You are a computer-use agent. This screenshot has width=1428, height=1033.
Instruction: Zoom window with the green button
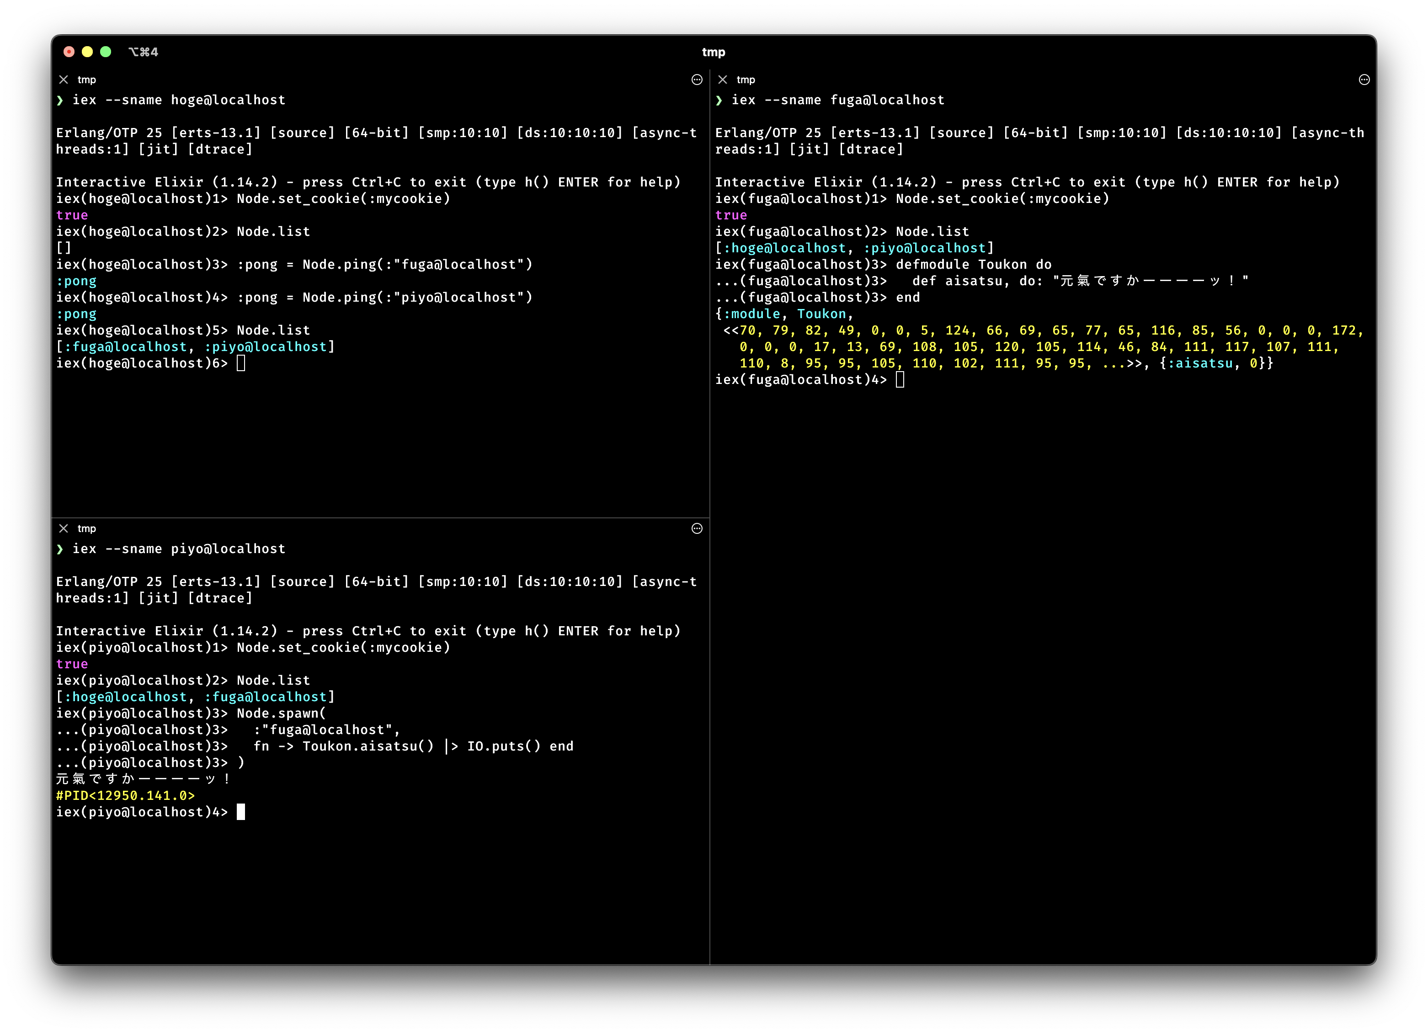[x=106, y=52]
